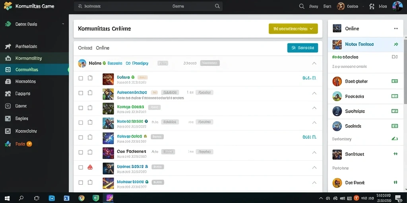Collapse the Dotnec row chevron
The height and width of the screenshot is (203, 407).
[x=314, y=168]
